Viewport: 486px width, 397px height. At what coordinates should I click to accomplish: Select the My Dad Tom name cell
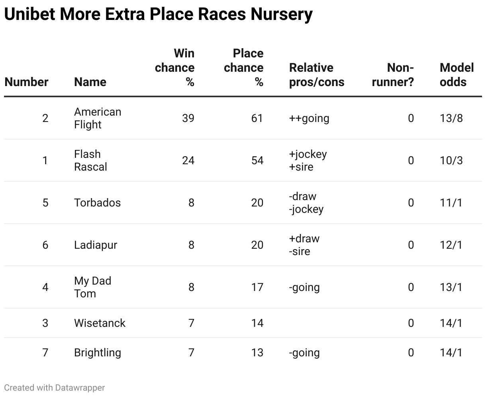click(x=92, y=287)
